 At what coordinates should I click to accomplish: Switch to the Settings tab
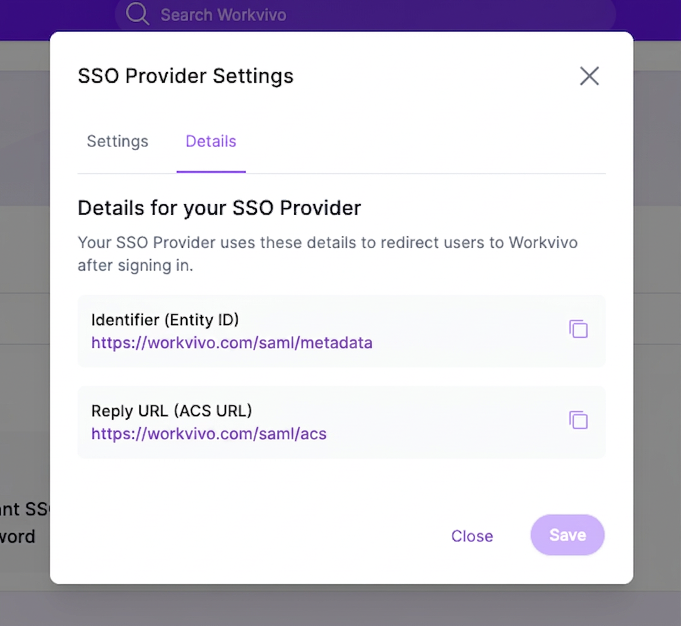117,141
